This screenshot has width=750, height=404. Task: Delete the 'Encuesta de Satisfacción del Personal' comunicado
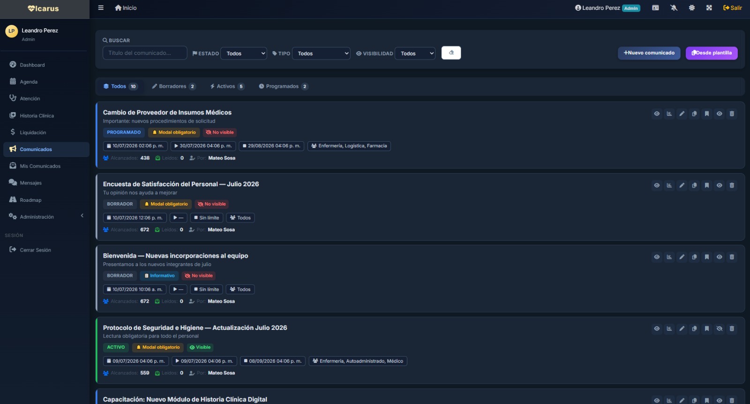pos(732,185)
